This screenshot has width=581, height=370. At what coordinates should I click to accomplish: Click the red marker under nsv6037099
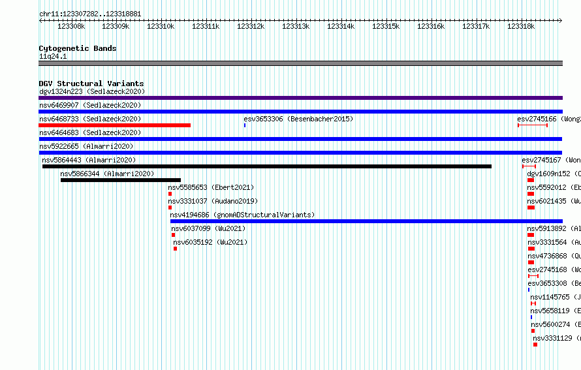174,235
